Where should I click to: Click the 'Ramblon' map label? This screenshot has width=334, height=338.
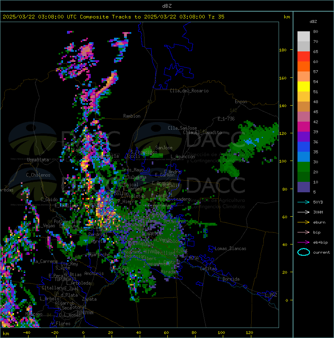click(132, 116)
